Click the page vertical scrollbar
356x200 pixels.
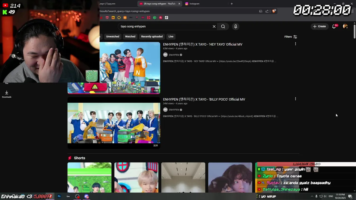(354, 32)
